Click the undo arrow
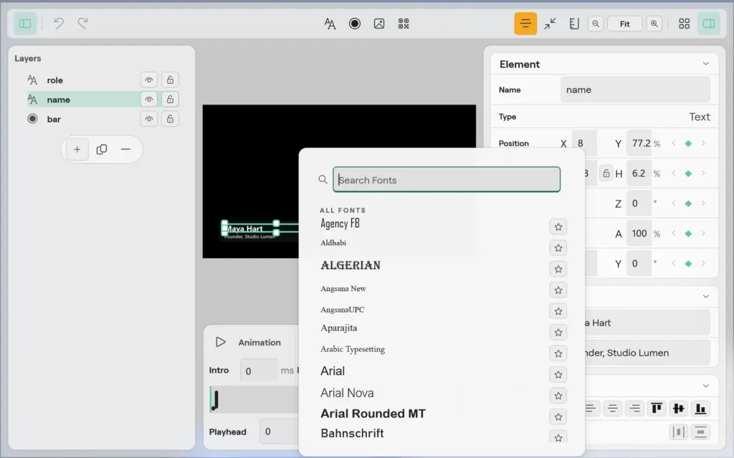734x458 pixels. (59, 23)
